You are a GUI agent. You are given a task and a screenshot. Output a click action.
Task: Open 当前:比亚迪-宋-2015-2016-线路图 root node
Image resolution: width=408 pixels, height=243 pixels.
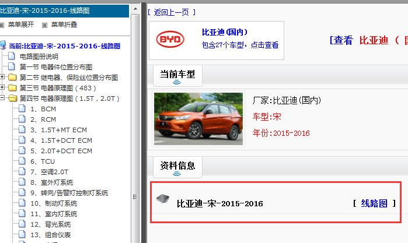(64, 46)
